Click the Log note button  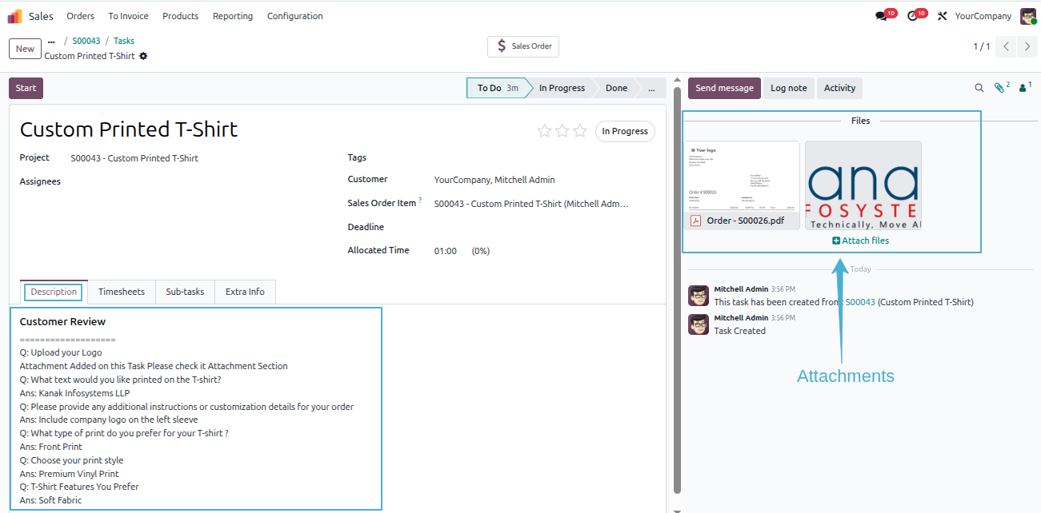(789, 88)
